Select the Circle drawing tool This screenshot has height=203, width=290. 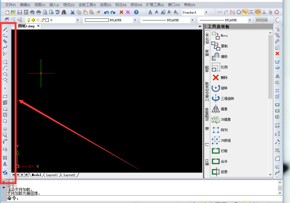point(5,62)
